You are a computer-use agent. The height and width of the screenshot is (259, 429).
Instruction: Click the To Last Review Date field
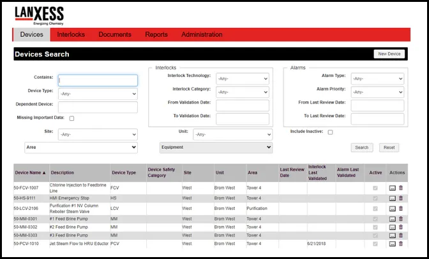click(377, 119)
